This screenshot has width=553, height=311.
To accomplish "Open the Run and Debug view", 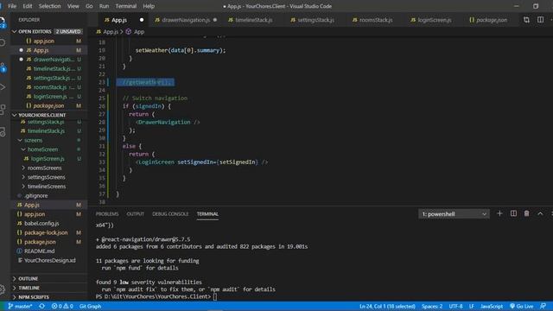I will tap(3, 87).
